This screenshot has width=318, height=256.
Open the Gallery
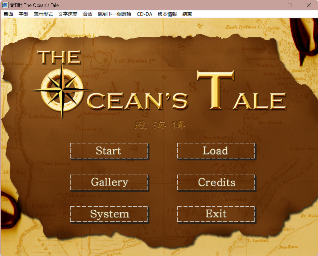click(109, 182)
